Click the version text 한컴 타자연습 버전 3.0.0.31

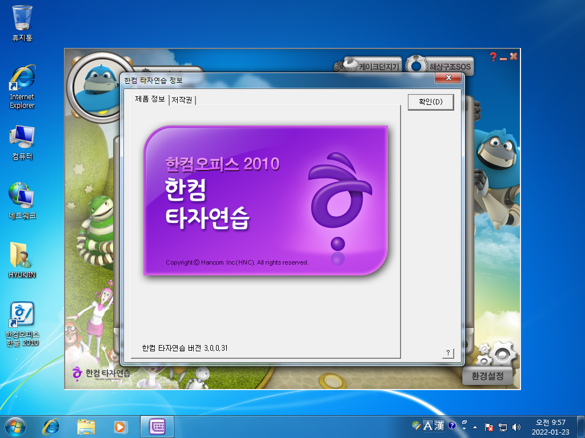tap(185, 348)
